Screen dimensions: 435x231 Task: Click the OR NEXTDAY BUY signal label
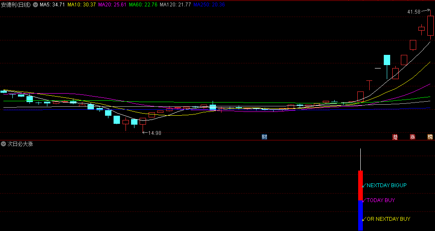pyautogui.click(x=388, y=219)
